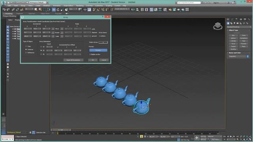253x142 pixels.
Task: Open the reference coordinate system dropdown
Action: coord(73,9)
